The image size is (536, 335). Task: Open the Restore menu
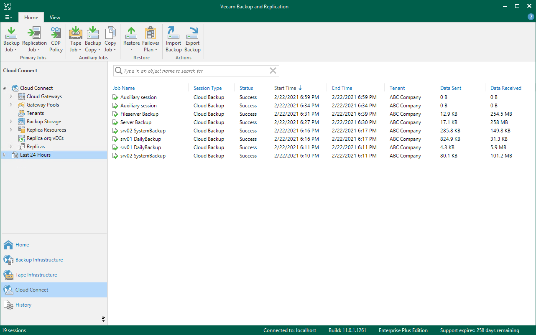pyautogui.click(x=131, y=39)
